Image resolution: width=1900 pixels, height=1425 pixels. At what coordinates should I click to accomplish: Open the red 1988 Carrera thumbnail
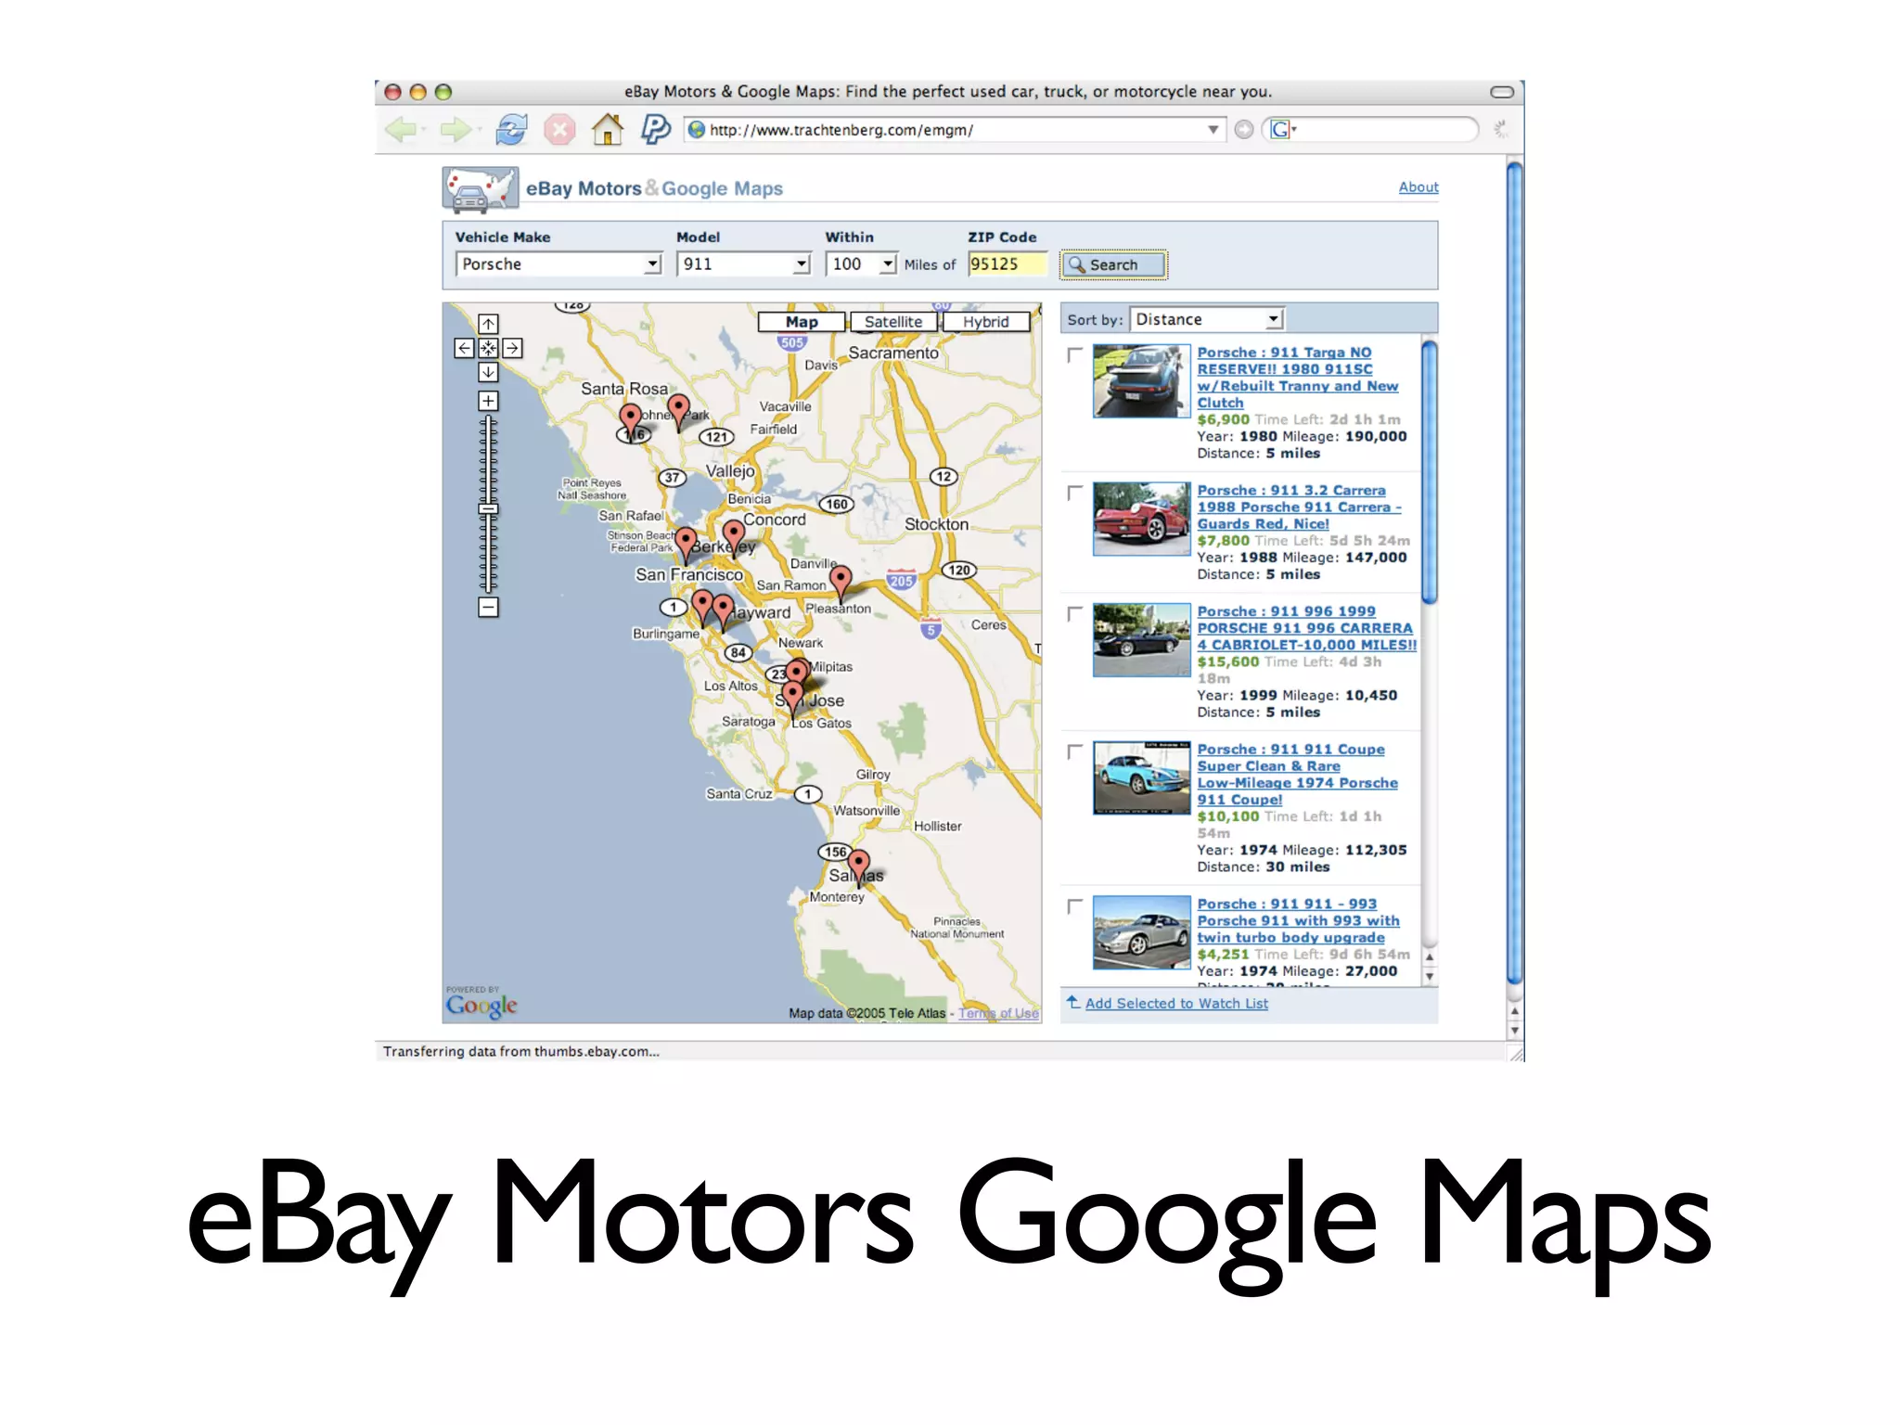point(1141,519)
